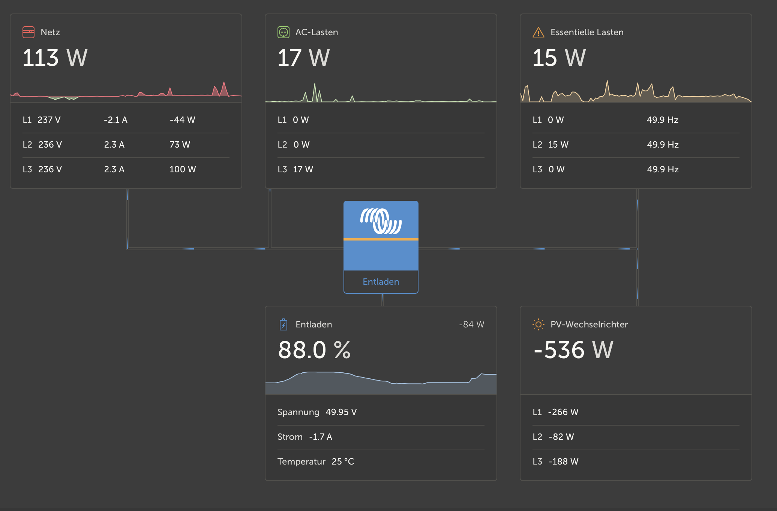Click the 113 W grid power value
The height and width of the screenshot is (511, 777).
pyautogui.click(x=55, y=58)
